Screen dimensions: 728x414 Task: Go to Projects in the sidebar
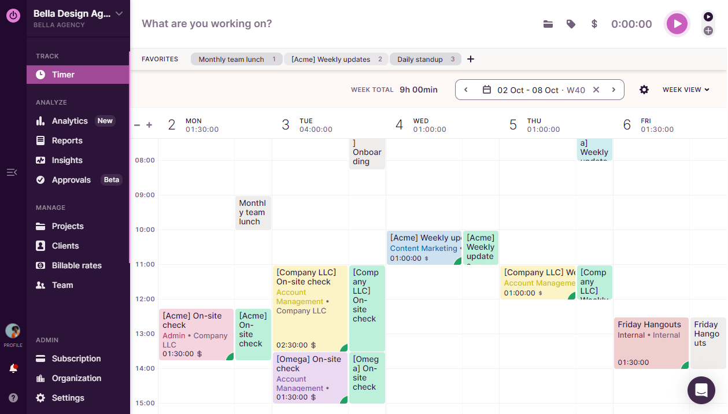tap(68, 226)
